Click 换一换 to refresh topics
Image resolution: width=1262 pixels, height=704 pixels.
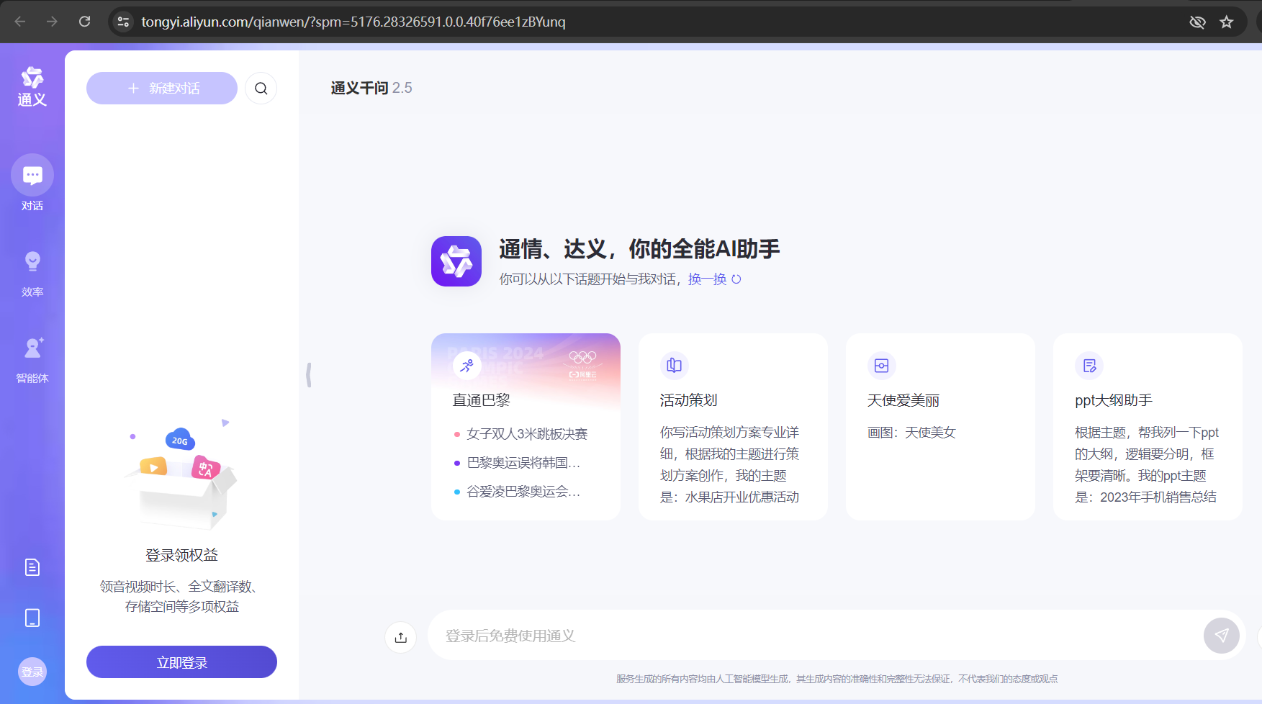click(707, 279)
